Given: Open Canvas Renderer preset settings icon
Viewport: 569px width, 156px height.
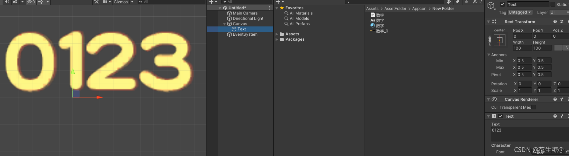Looking at the screenshot, I should [x=561, y=99].
